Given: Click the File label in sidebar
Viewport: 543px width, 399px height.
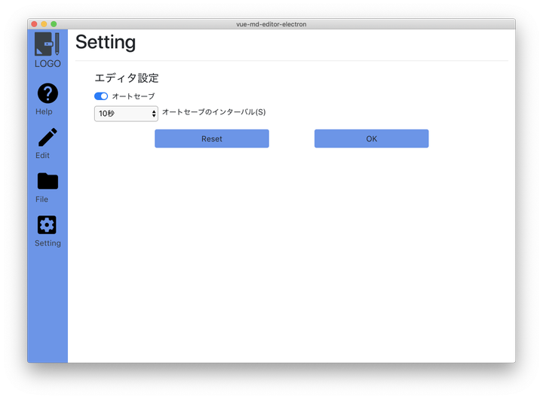Looking at the screenshot, I should click(42, 200).
